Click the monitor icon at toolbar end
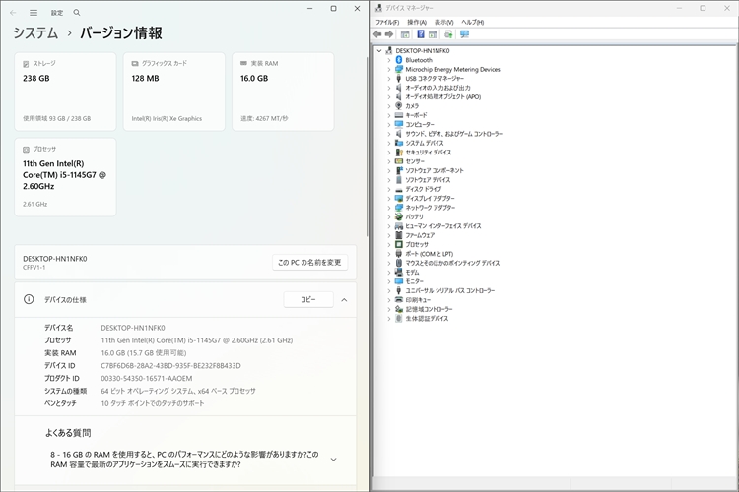This screenshot has height=492, width=739. 463,33
